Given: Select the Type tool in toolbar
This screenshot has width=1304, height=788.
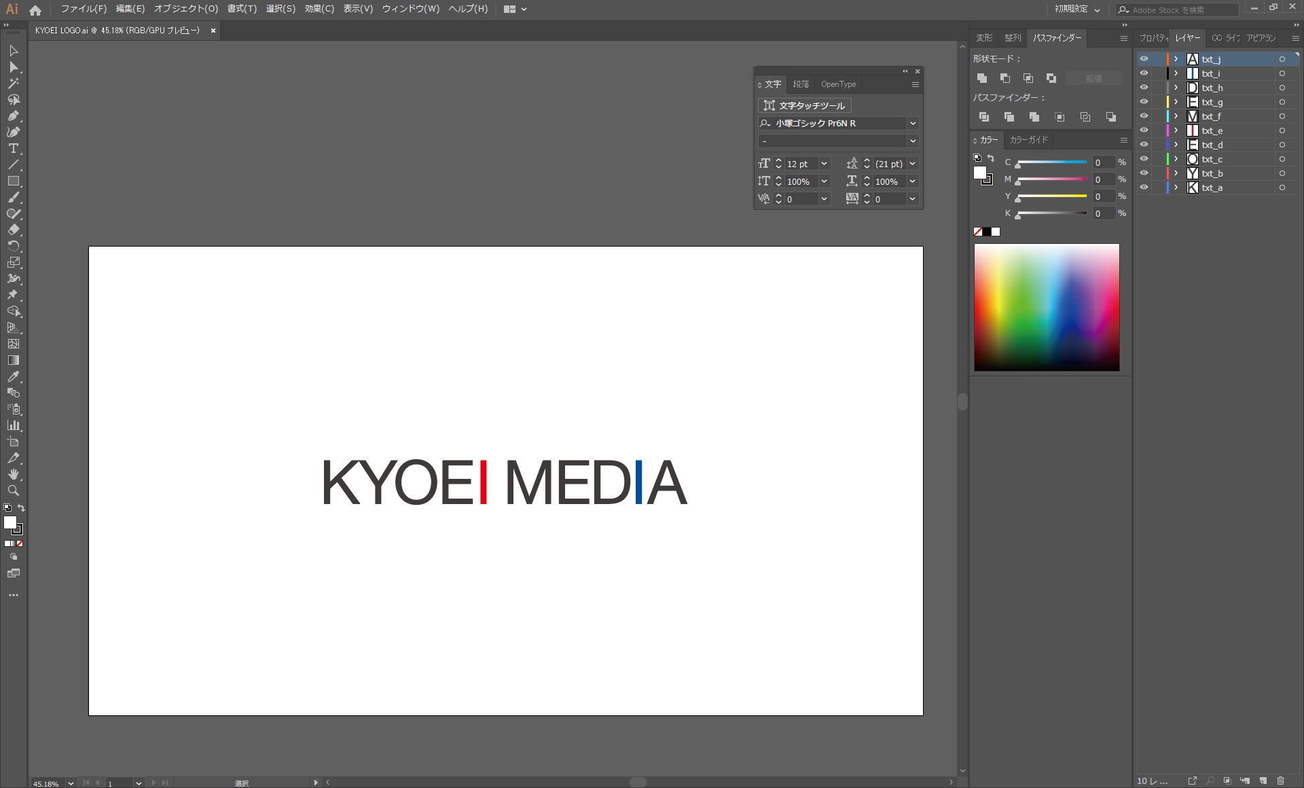Looking at the screenshot, I should pyautogui.click(x=13, y=148).
